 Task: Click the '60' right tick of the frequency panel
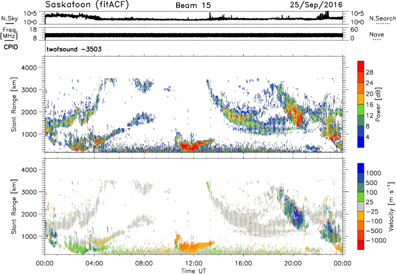[354, 30]
